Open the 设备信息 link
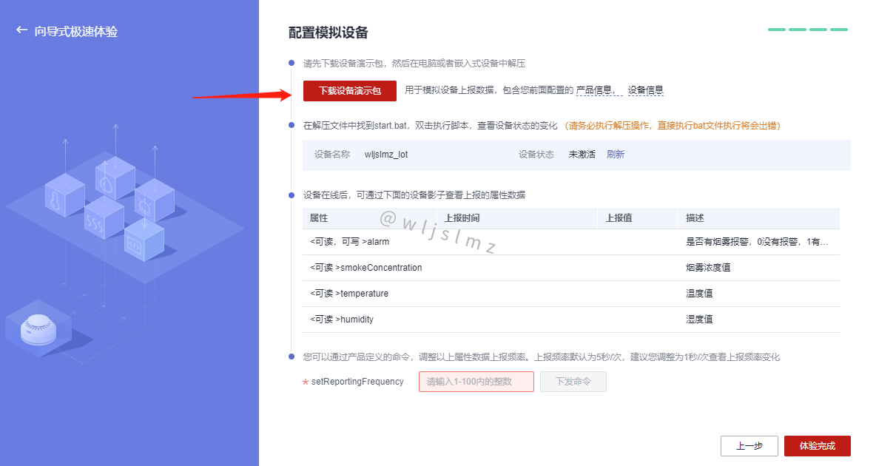 click(x=645, y=90)
